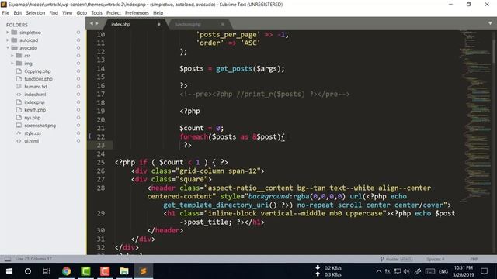
Task: Click the code minimap on the right
Action: coord(475,117)
